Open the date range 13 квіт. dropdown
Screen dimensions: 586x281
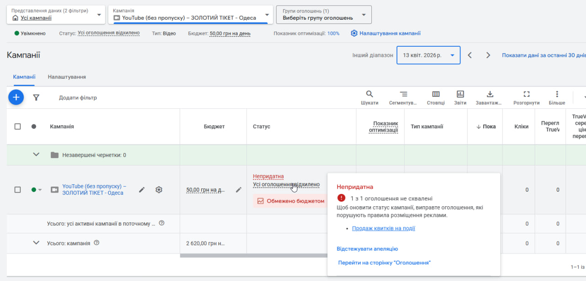[x=428, y=55]
